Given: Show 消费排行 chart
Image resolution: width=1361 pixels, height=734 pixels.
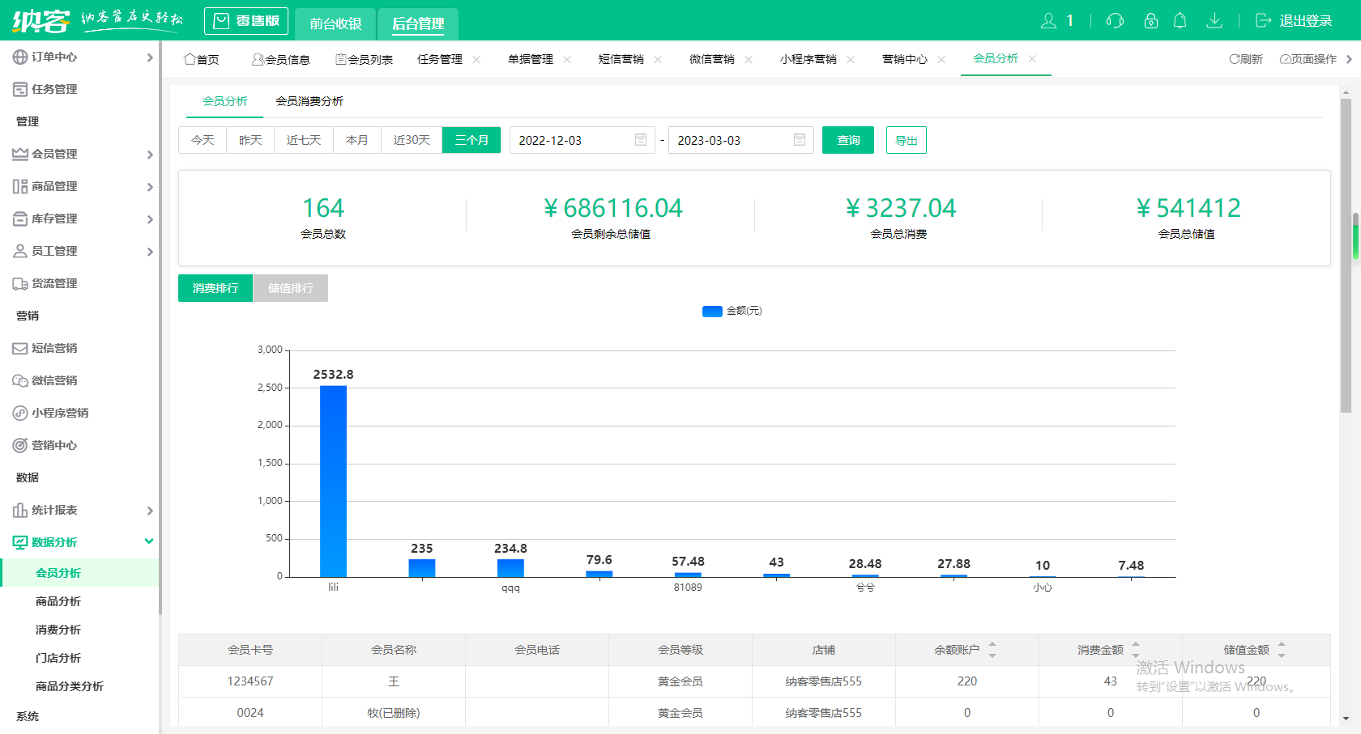Looking at the screenshot, I should tap(215, 288).
